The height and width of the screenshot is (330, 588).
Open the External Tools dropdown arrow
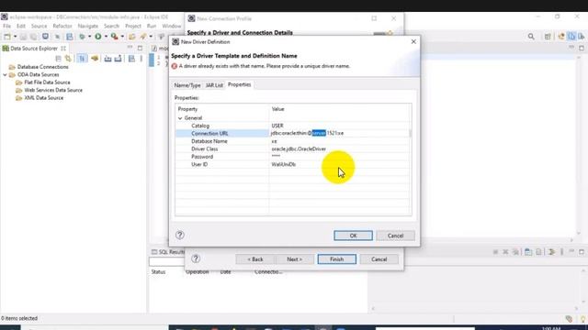[122, 37]
